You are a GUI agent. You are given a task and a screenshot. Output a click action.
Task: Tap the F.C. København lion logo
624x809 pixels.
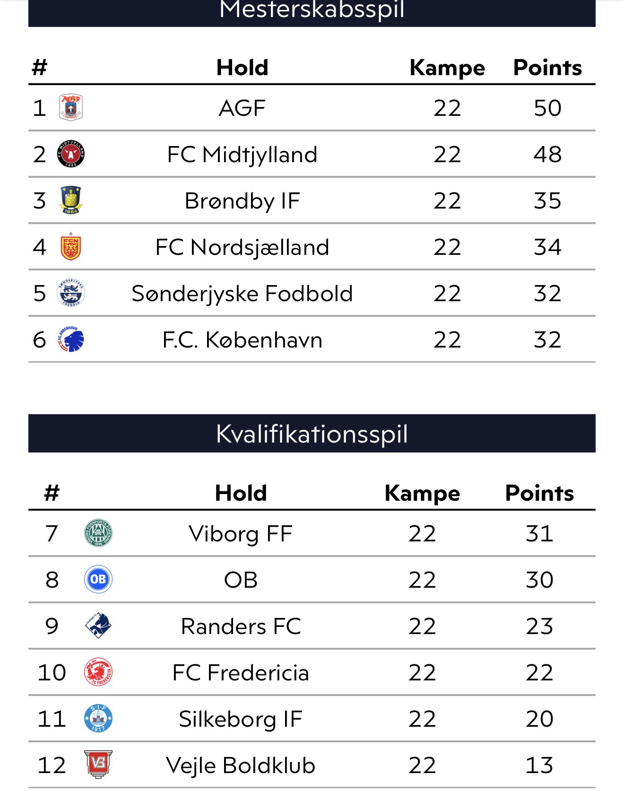(71, 339)
